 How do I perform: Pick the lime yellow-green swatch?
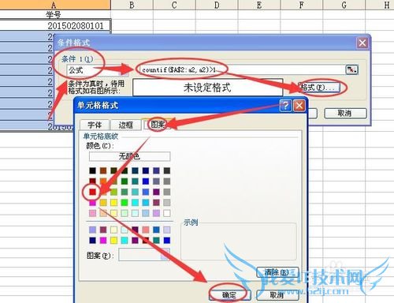pos(113,192)
